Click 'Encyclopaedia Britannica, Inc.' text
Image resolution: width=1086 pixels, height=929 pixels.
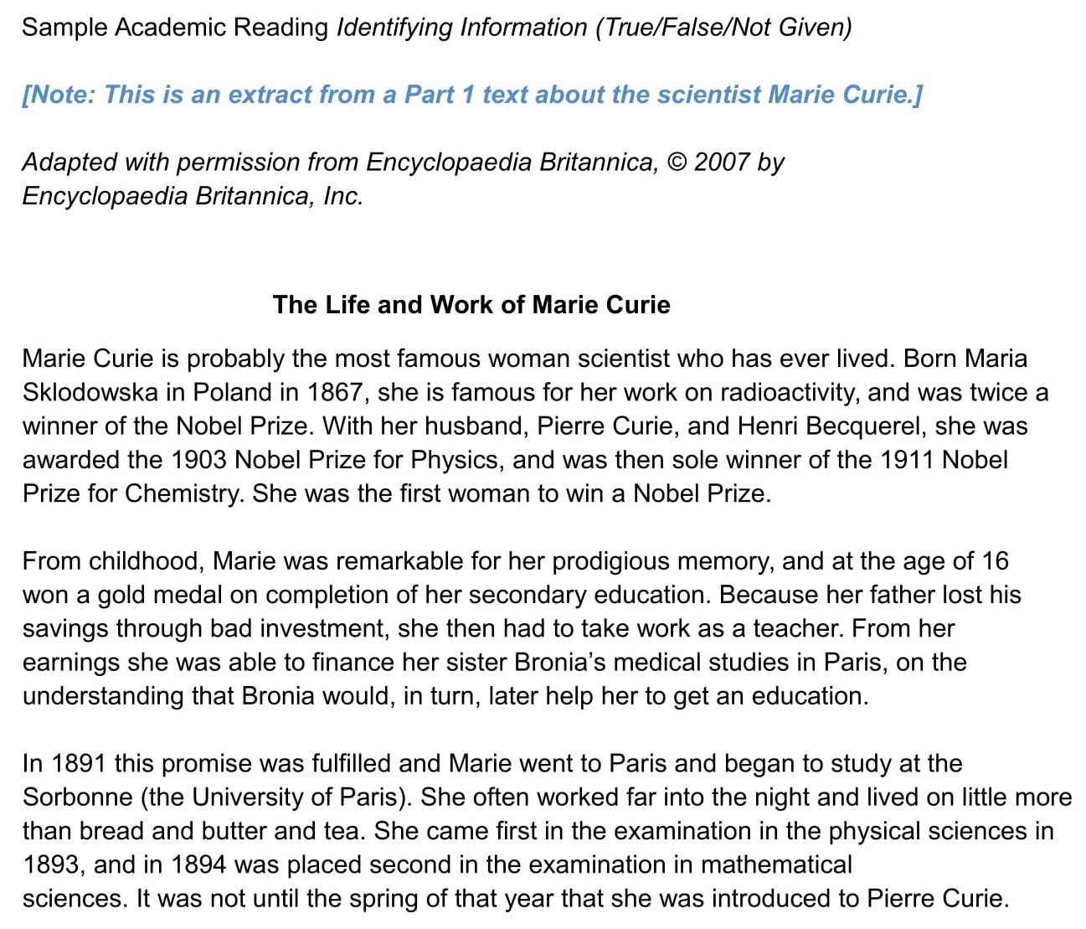(193, 195)
